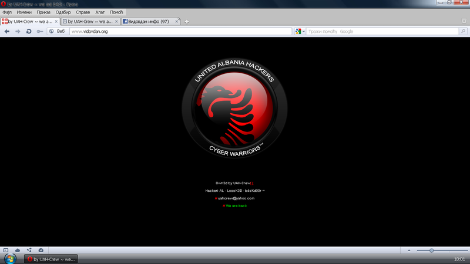Screen dimensions: 470x264
Task: Click the Веб globe security badge
Action: pyautogui.click(x=57, y=32)
